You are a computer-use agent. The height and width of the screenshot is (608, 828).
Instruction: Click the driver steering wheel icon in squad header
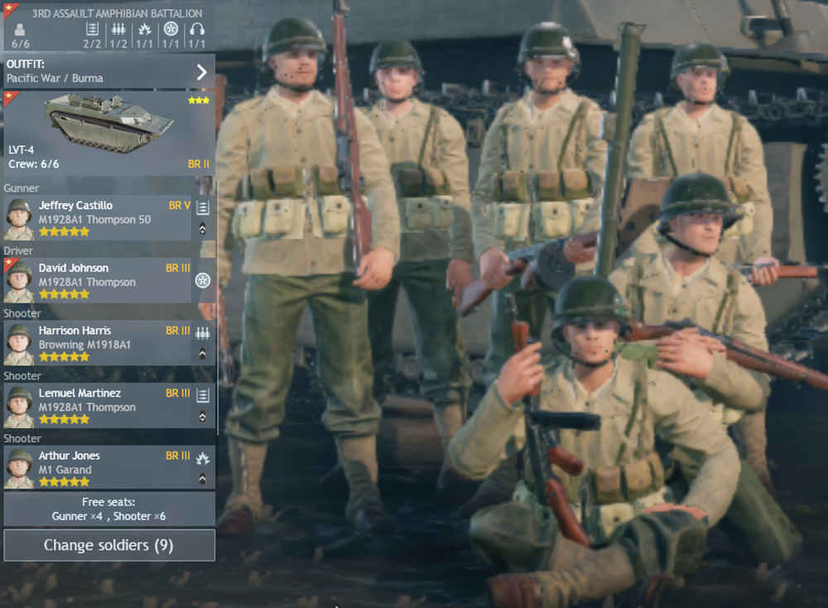(x=171, y=29)
